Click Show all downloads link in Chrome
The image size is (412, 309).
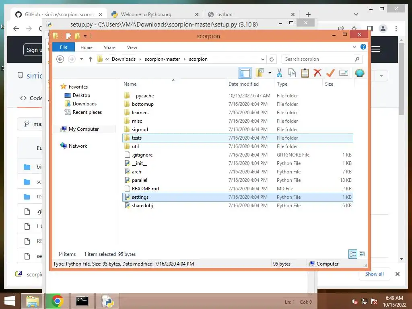pos(374,274)
